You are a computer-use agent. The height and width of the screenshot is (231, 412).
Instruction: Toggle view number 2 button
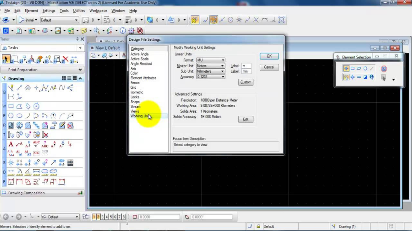coord(98,217)
